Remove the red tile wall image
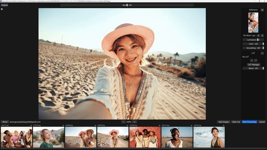 pyautogui.click(x=159, y=125)
